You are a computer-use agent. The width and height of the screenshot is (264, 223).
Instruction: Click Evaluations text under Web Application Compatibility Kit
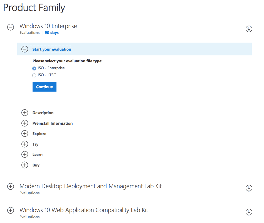click(x=29, y=217)
